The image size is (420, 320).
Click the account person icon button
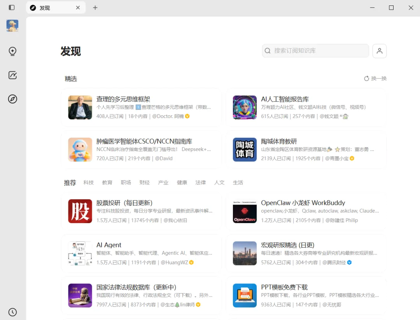(379, 51)
